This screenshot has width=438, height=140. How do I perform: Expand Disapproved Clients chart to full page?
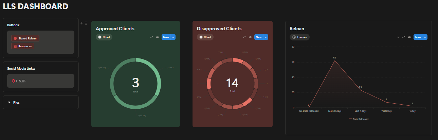click(x=244, y=37)
